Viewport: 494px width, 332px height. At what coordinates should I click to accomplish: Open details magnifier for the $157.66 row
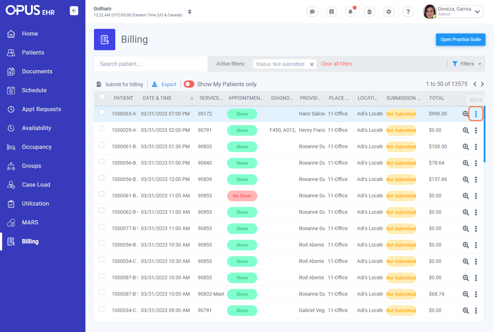(466, 180)
